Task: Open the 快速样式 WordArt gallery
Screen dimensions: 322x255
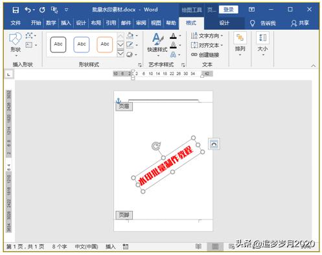Action: coord(157,45)
